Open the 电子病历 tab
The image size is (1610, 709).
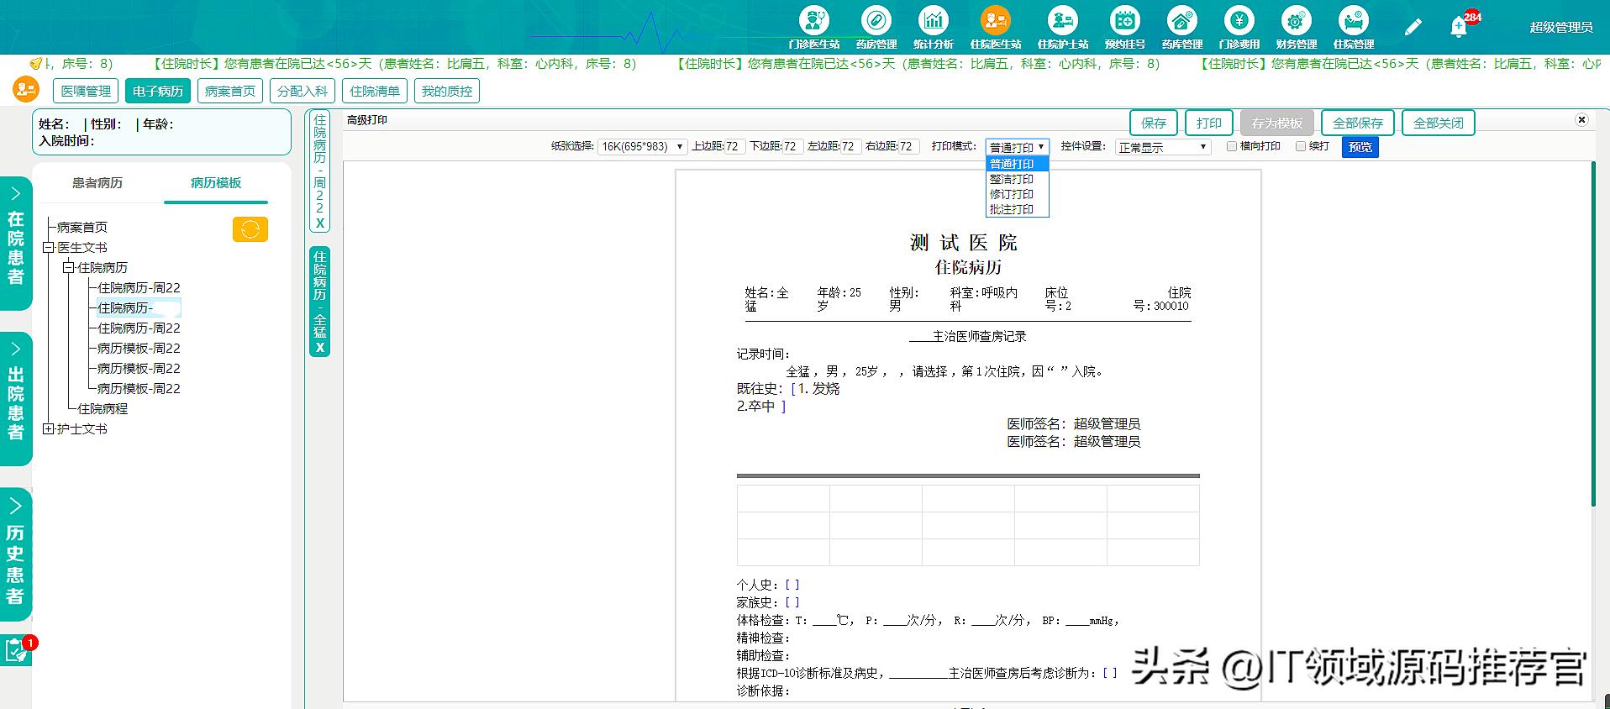[x=158, y=91]
